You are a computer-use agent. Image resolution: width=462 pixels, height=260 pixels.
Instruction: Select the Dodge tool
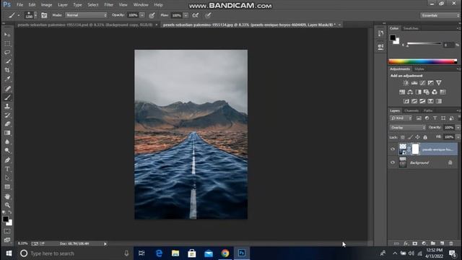tap(7, 151)
